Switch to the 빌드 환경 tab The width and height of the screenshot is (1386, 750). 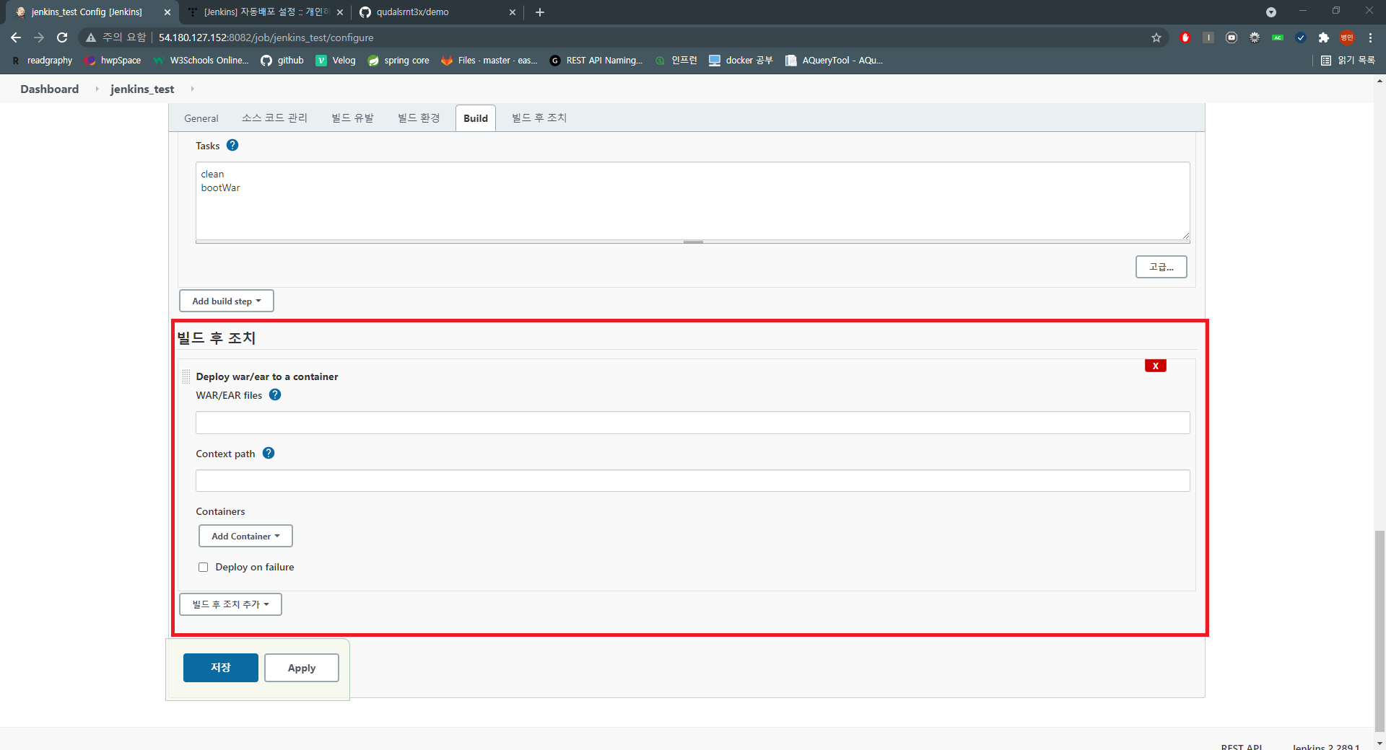pos(418,118)
